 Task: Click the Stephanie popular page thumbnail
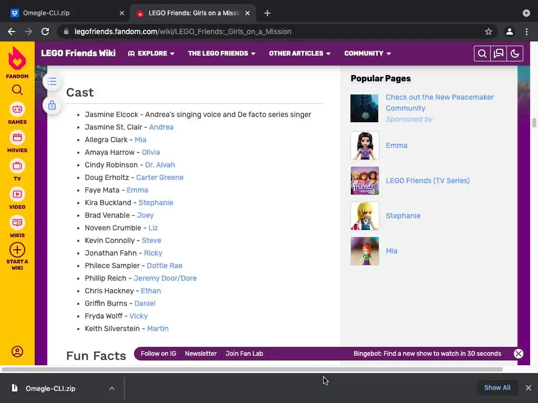[365, 216]
